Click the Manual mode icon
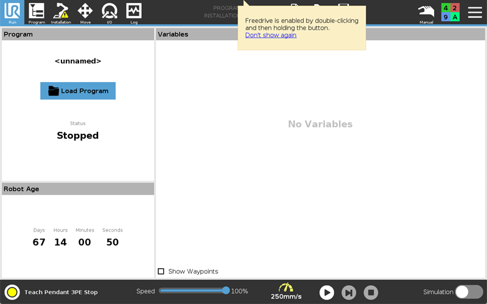Viewport: 487px width, 304px height. [x=426, y=12]
